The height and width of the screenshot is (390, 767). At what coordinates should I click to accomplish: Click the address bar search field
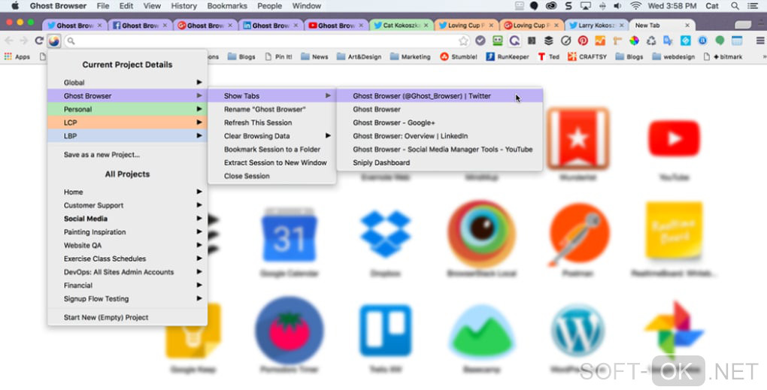(x=267, y=41)
